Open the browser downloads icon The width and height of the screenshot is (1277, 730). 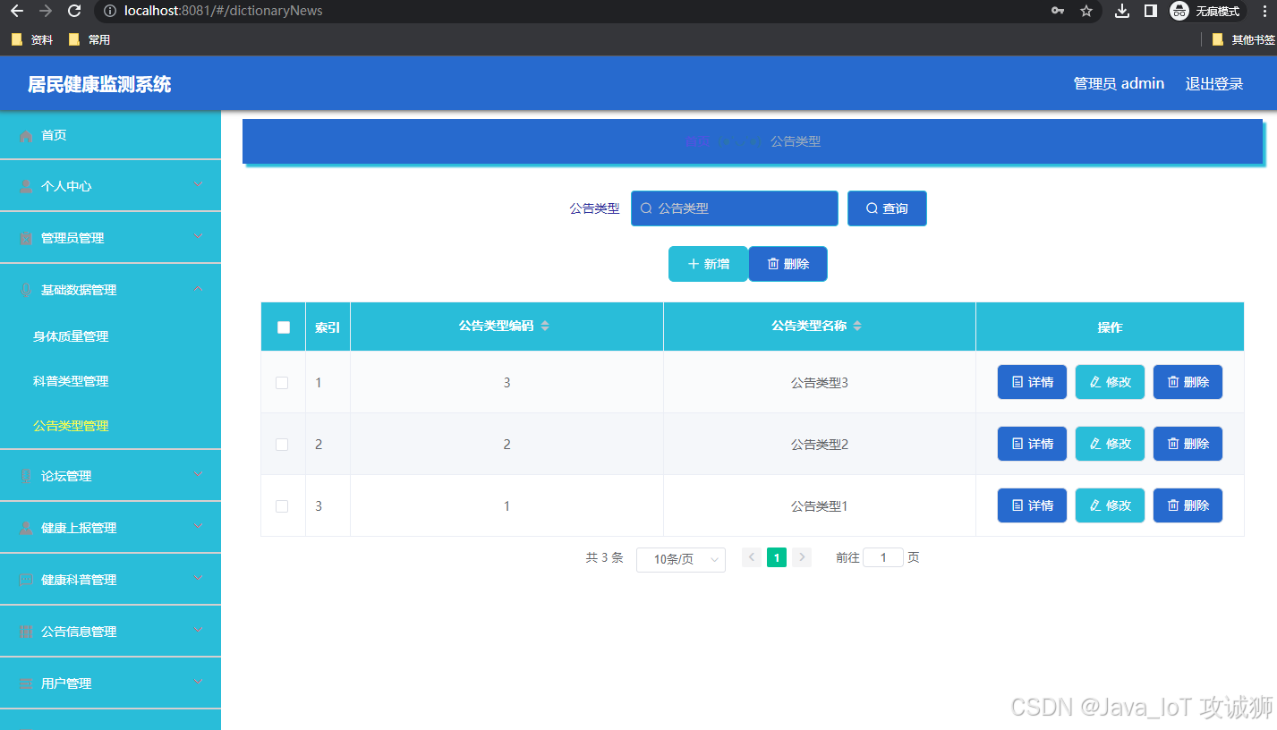(1122, 11)
